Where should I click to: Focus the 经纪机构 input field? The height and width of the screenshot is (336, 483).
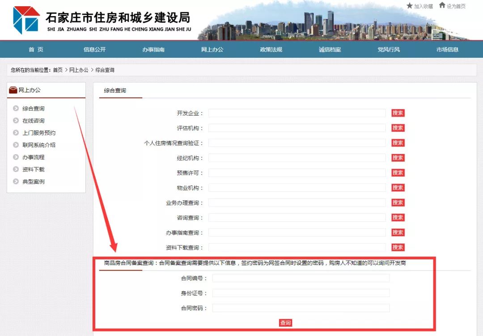point(297,158)
